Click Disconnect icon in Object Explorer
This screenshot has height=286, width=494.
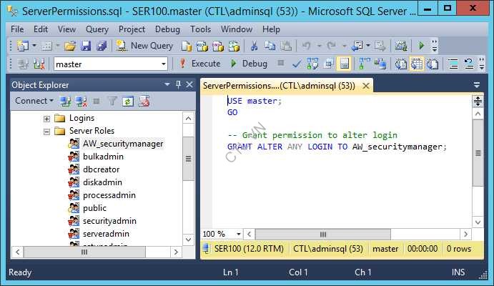[x=81, y=102]
